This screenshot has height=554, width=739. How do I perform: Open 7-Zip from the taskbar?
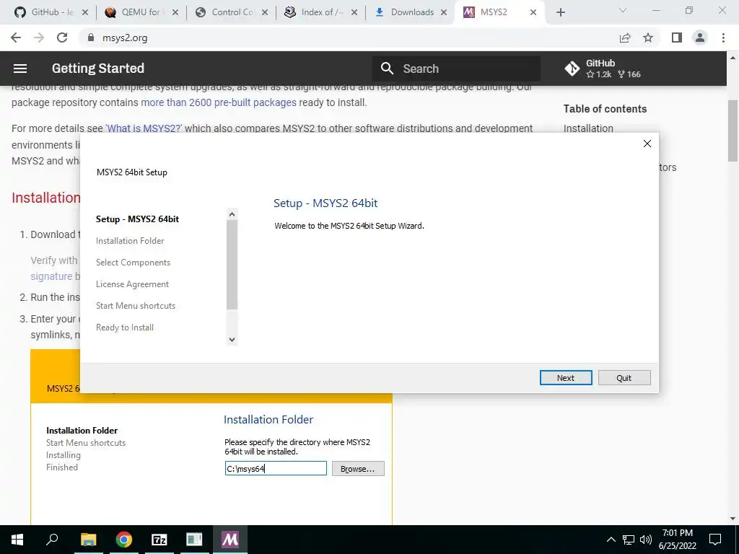point(159,540)
